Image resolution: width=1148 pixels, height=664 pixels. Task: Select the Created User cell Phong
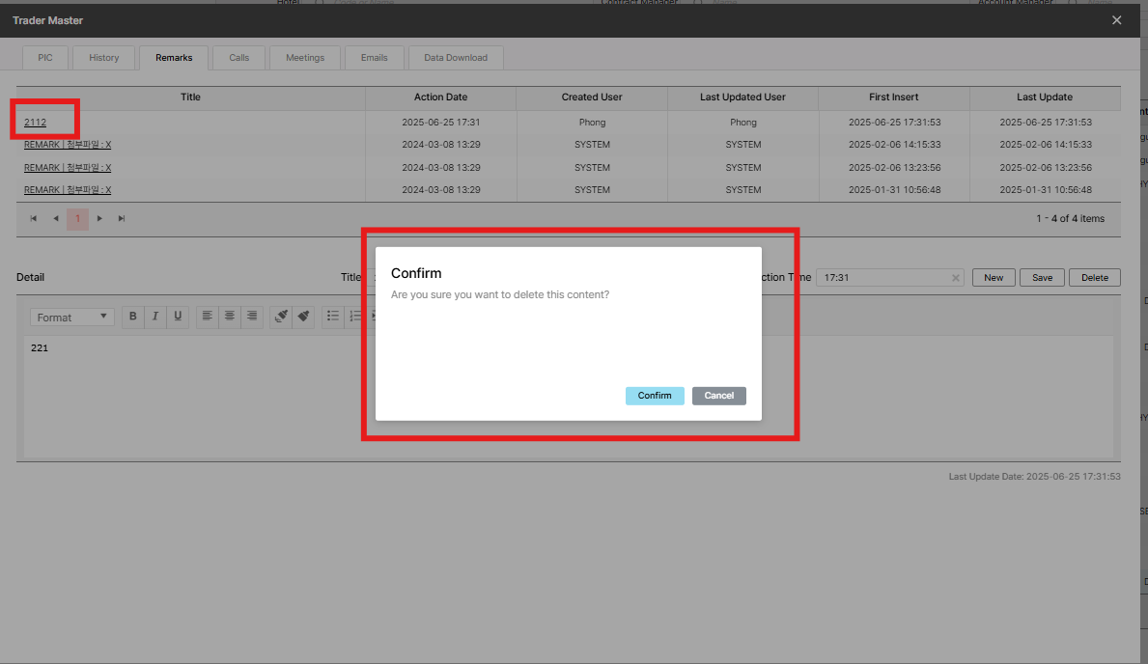(x=592, y=123)
